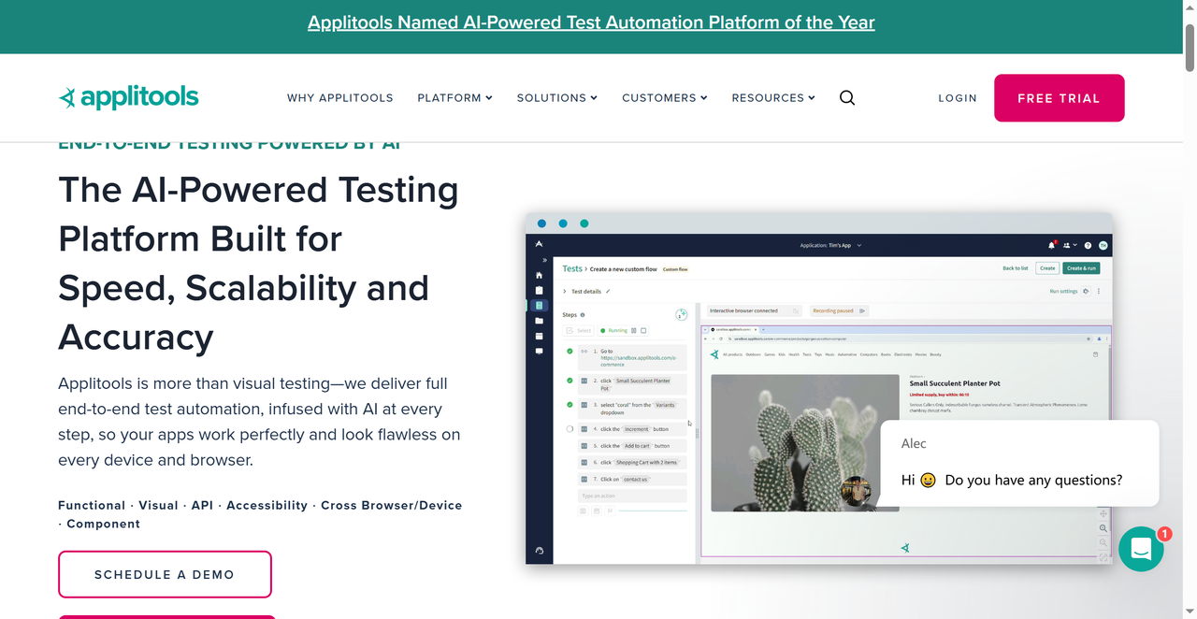This screenshot has height=619, width=1197.
Task: Open the WHY APPLITOOLS menu item
Action: pyautogui.click(x=340, y=97)
